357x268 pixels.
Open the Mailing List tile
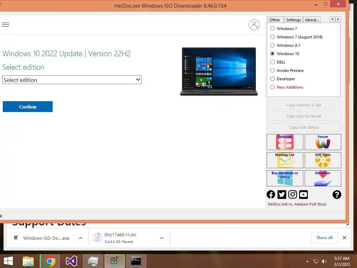coord(285,160)
